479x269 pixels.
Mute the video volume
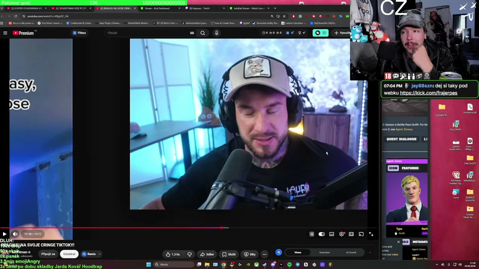[x=15, y=234]
